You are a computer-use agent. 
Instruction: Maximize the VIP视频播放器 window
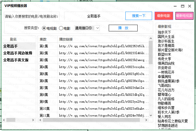point(183,6)
